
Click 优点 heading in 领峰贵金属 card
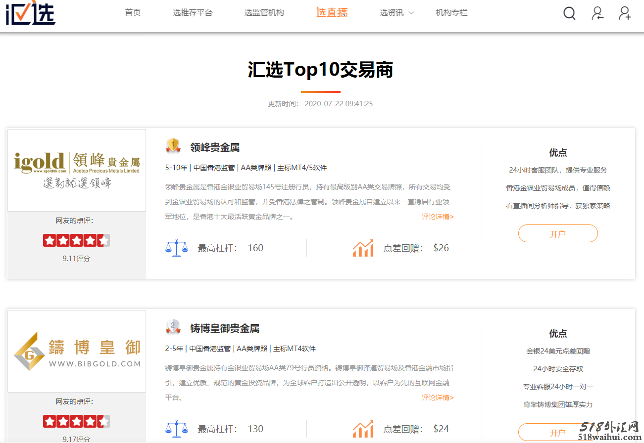(558, 152)
